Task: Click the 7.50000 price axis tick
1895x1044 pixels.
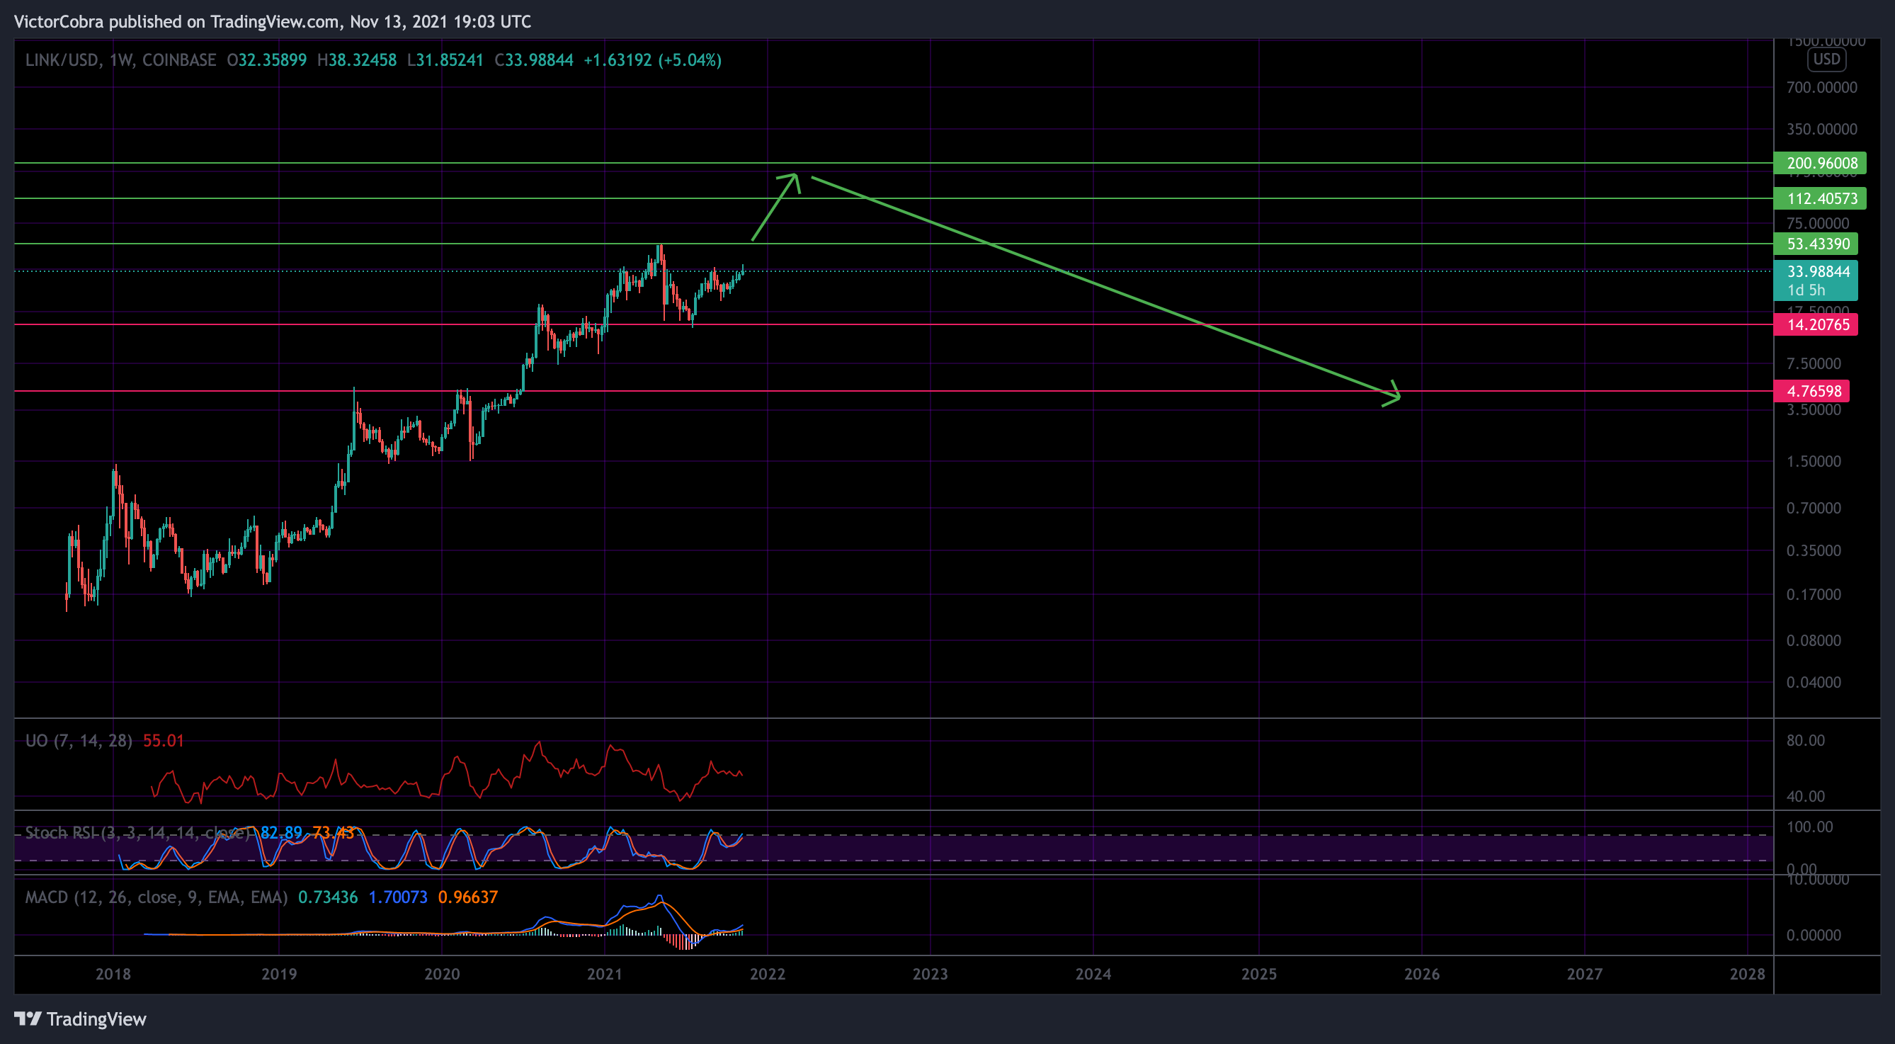Action: point(1814,364)
